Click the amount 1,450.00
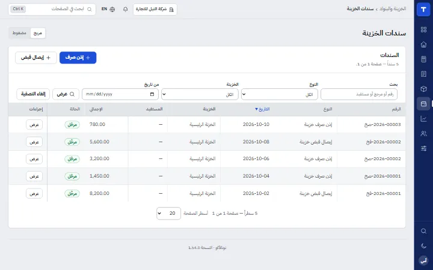 pyautogui.click(x=99, y=176)
